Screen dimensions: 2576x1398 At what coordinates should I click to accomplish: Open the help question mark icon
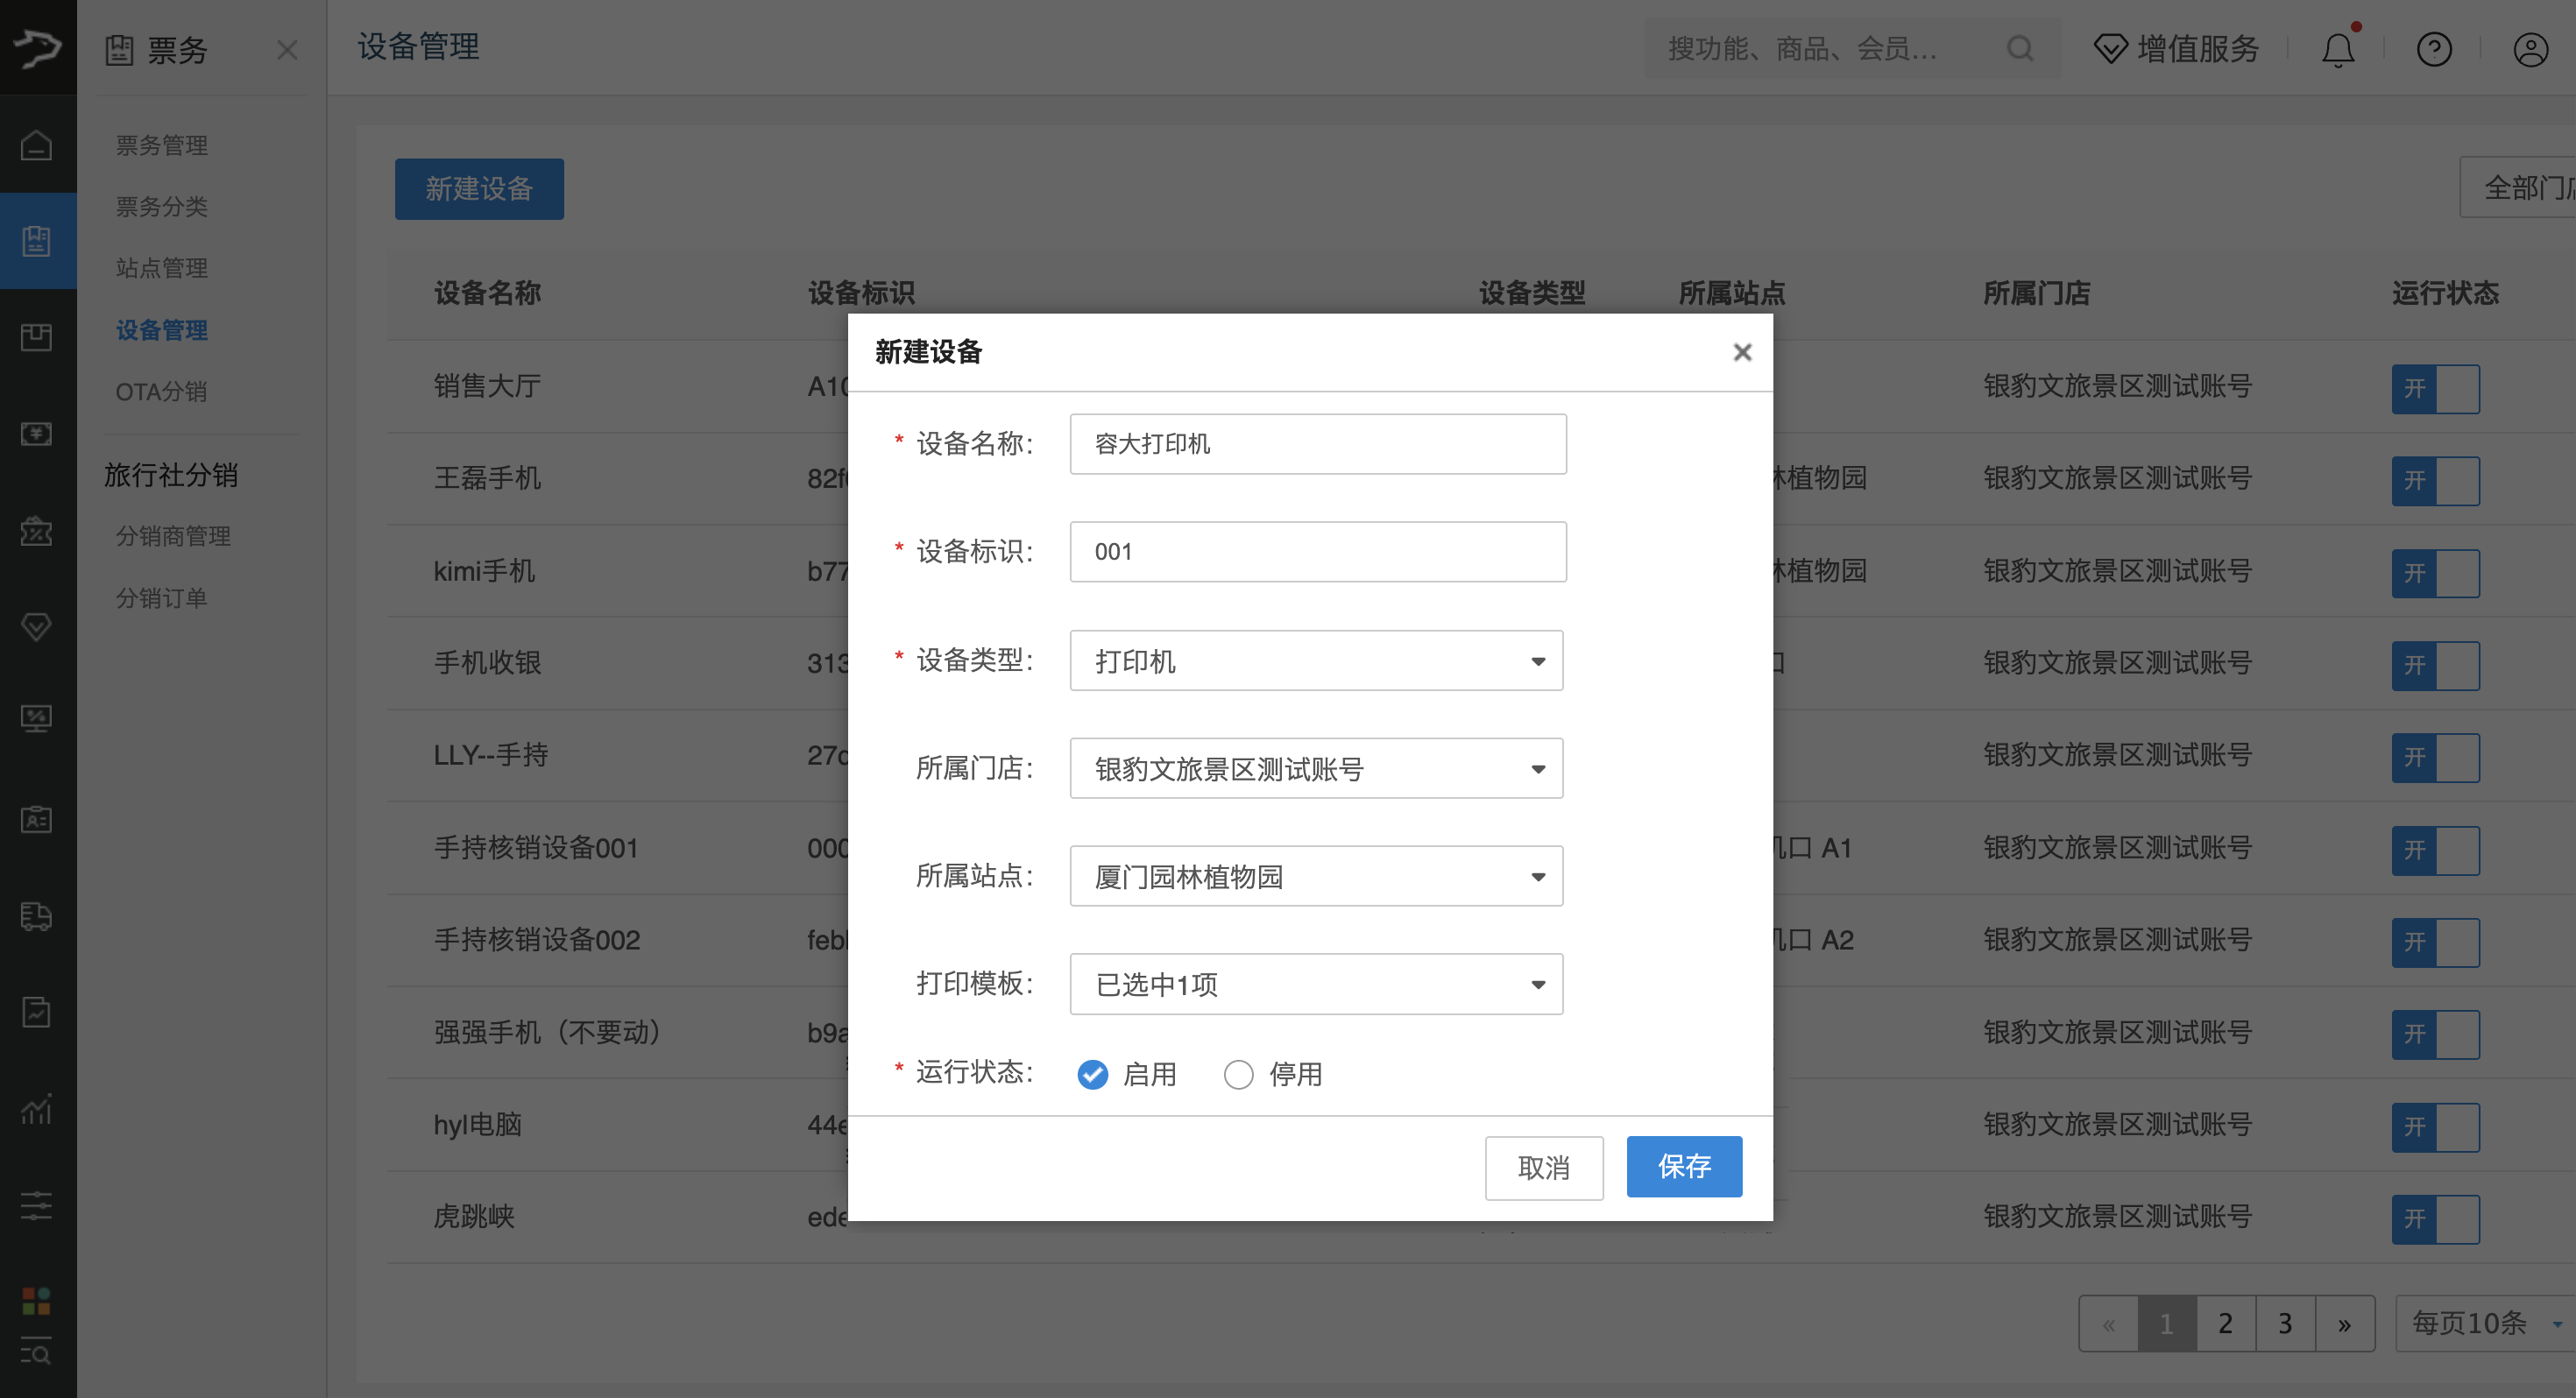coord(2433,49)
